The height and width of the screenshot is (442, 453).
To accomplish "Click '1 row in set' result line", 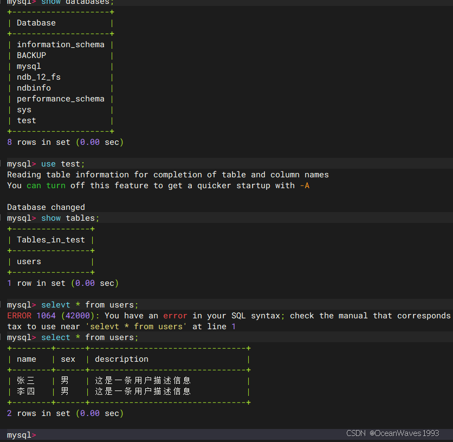I will (x=63, y=283).
